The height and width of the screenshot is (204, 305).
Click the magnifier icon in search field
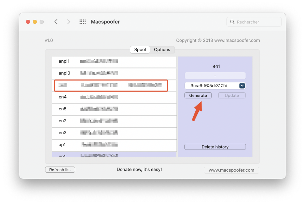[x=232, y=22]
